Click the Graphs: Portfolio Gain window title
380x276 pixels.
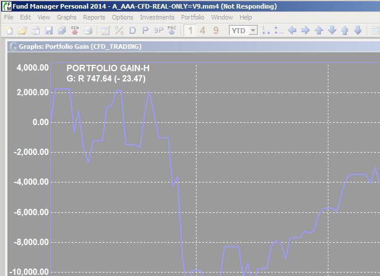[80, 46]
